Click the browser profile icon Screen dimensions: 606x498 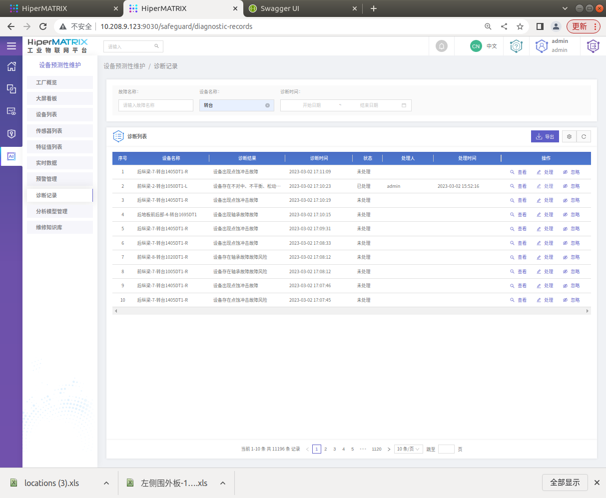click(556, 26)
